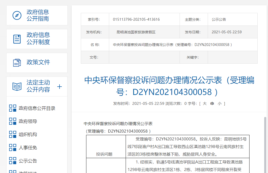
Task: Click the article content scrollbar
Action: [x=265, y=145]
